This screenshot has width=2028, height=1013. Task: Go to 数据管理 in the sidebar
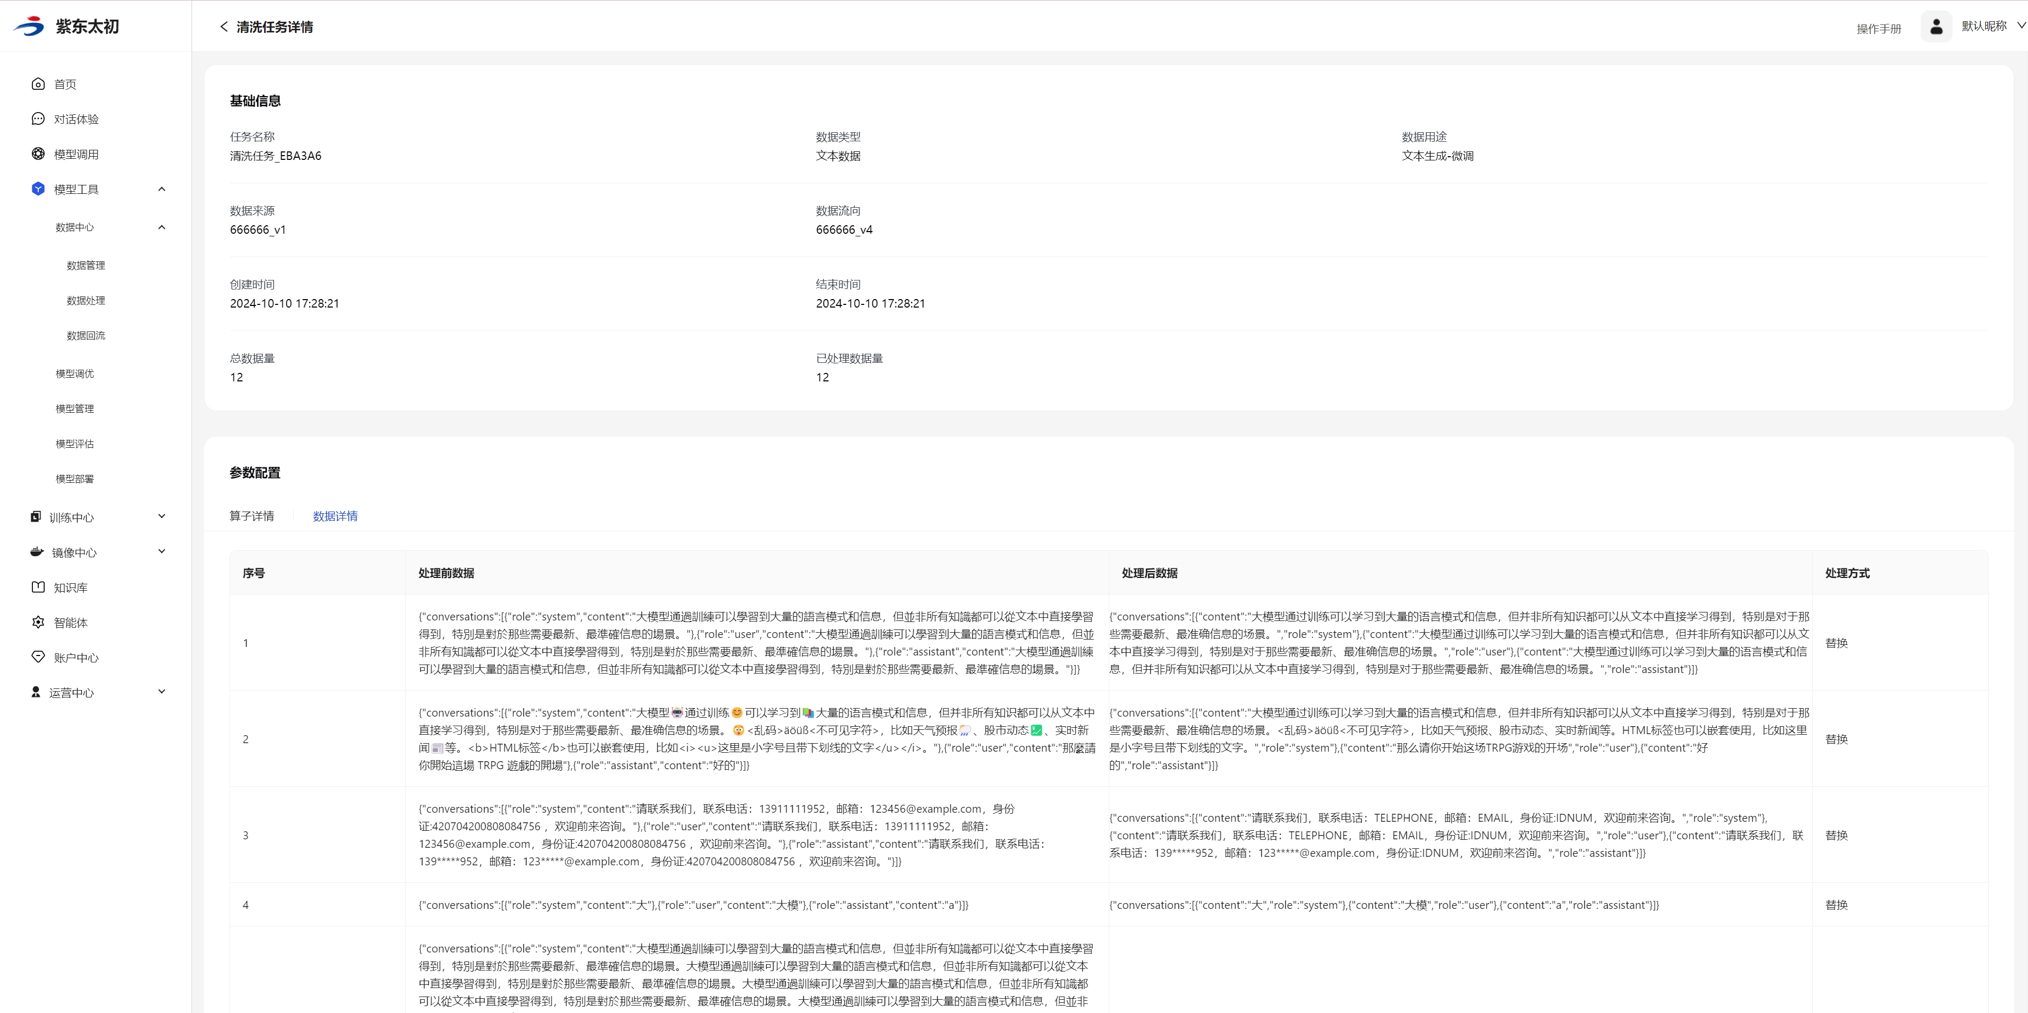coord(86,265)
